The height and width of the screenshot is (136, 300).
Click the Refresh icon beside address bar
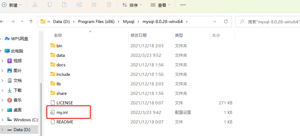pos(226,21)
